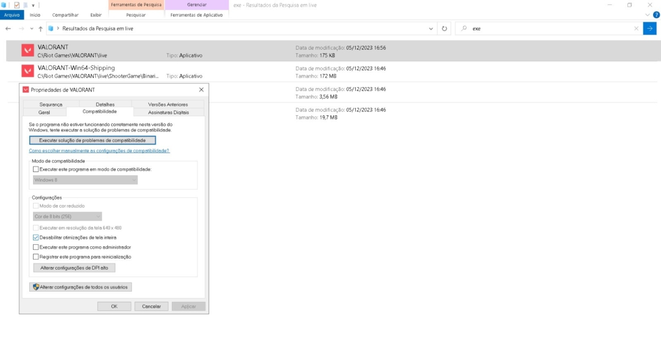Open the Help question mark icon
The width and height of the screenshot is (661, 344).
[x=656, y=15]
